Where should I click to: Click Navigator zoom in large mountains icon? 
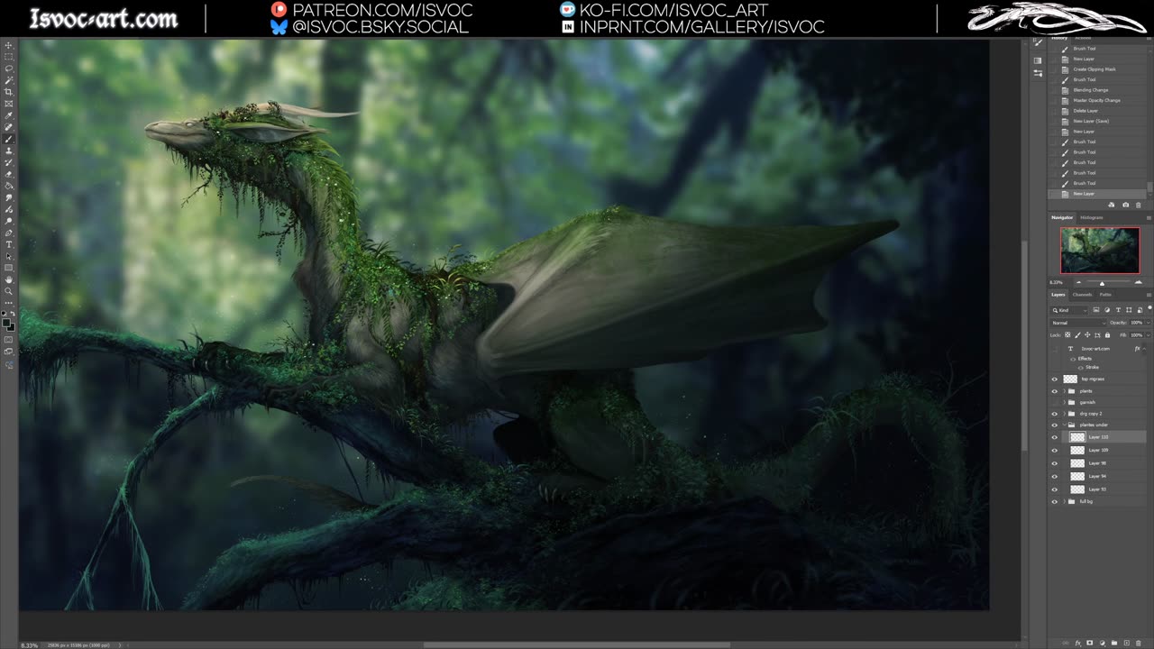pos(1139,282)
